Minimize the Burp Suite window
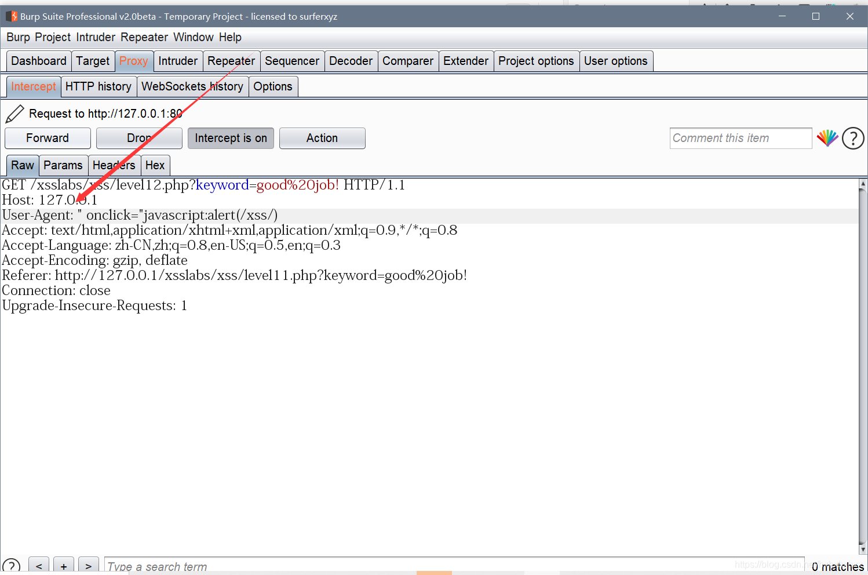Image resolution: width=868 pixels, height=575 pixels. tap(782, 16)
